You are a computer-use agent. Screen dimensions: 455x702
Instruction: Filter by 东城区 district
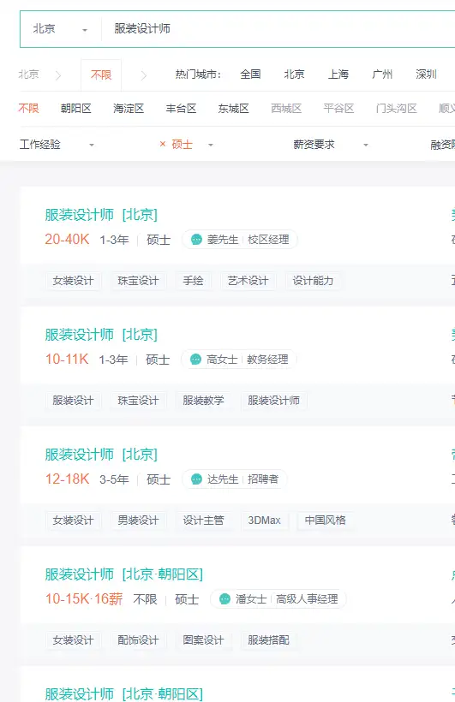pos(233,109)
